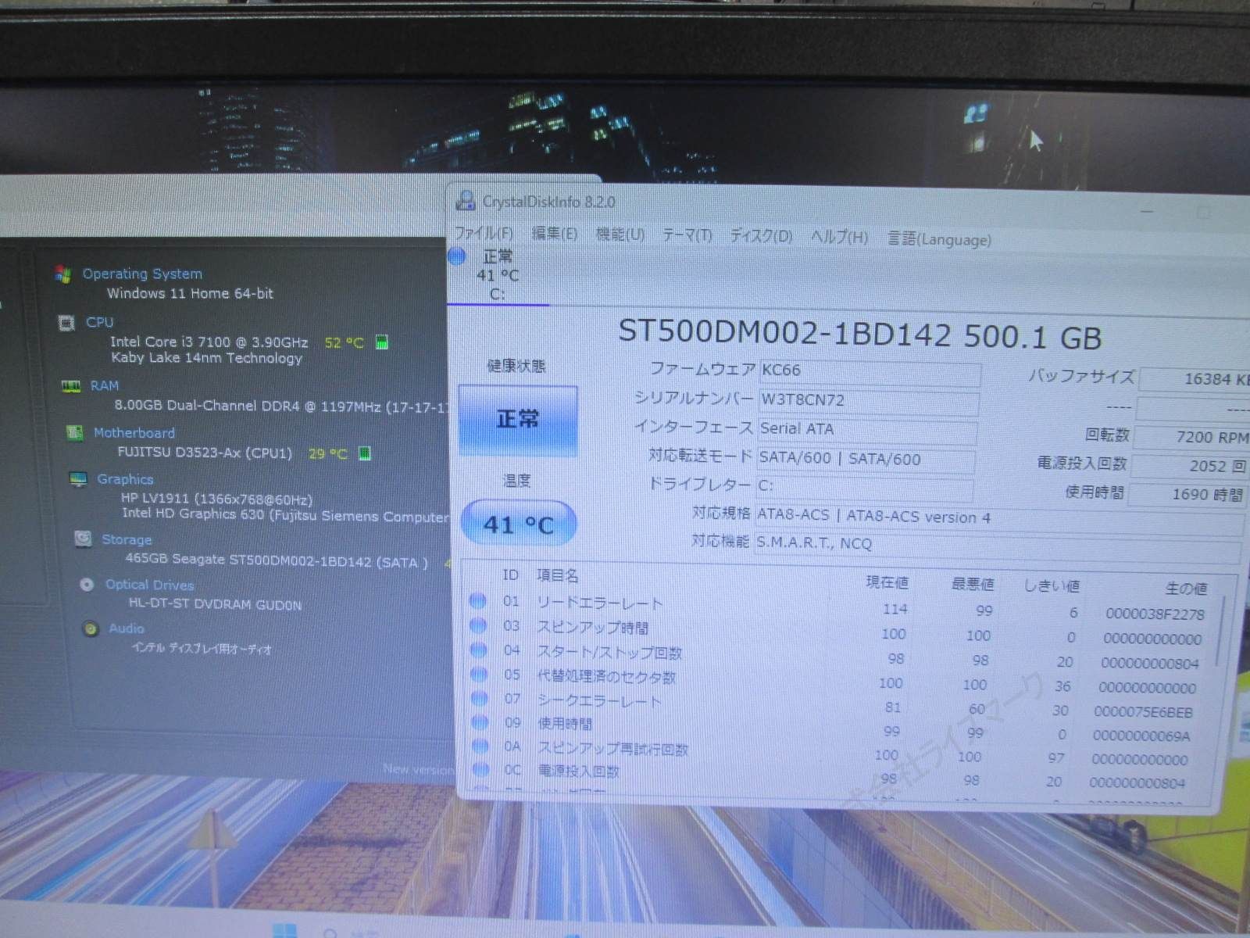The height and width of the screenshot is (938, 1250).
Task: Click the buffer size field showing 16384
Action: (x=1195, y=380)
